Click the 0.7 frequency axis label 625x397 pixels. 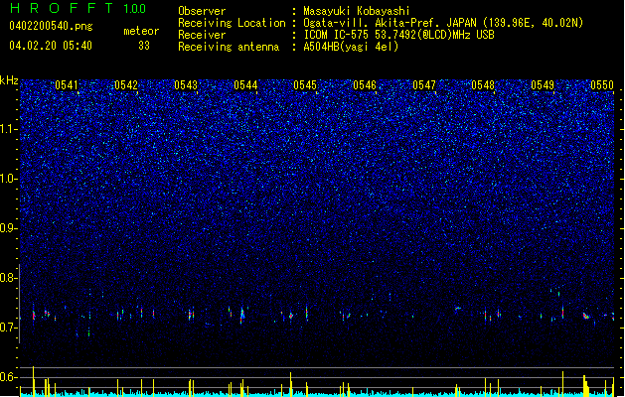pos(8,328)
